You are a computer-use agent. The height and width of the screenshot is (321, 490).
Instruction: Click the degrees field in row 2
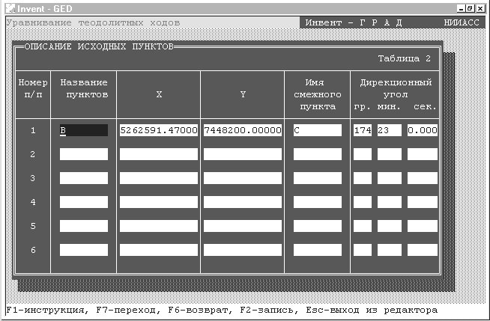click(x=363, y=154)
